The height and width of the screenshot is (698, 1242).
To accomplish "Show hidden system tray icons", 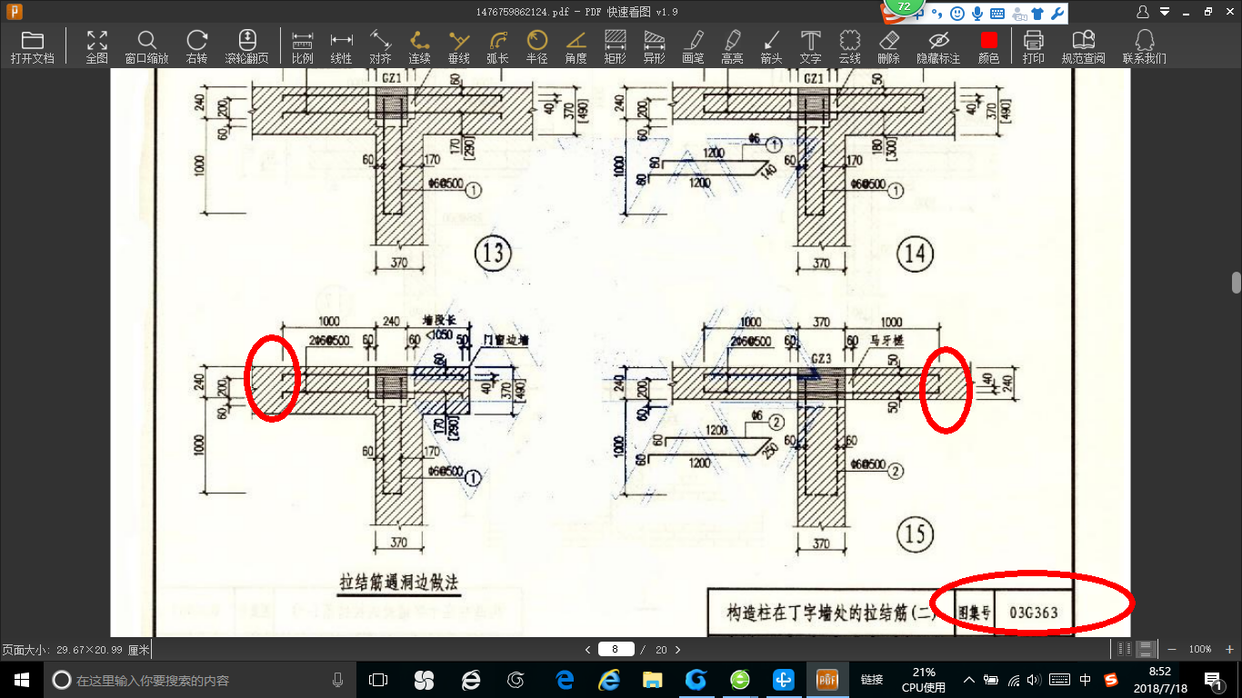I will [969, 680].
